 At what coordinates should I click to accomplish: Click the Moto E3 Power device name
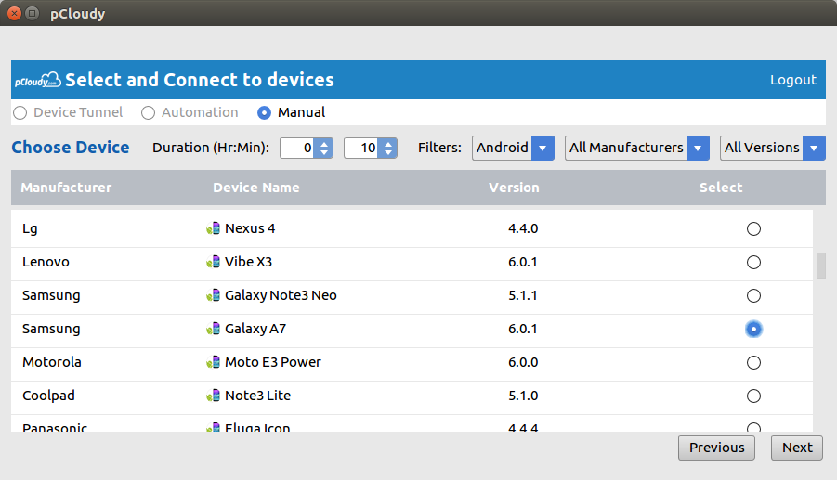click(x=273, y=362)
